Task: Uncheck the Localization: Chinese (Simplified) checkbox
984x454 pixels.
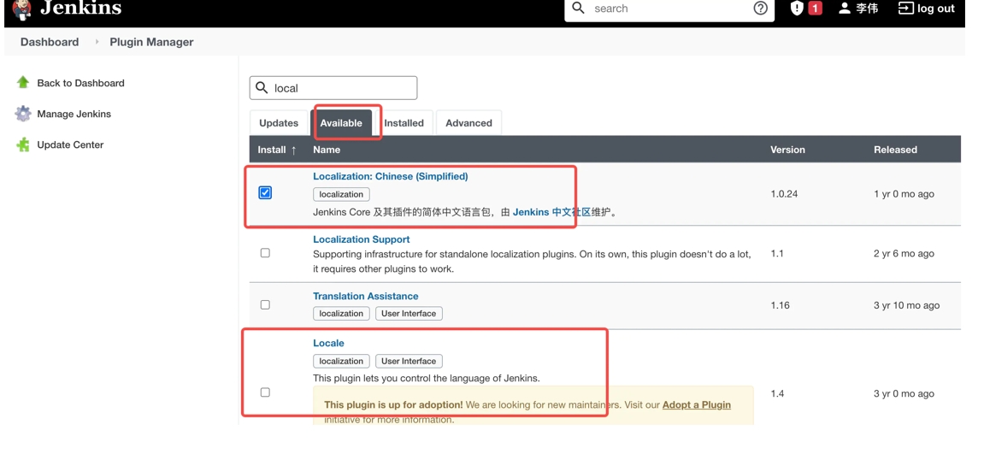Action: (265, 192)
